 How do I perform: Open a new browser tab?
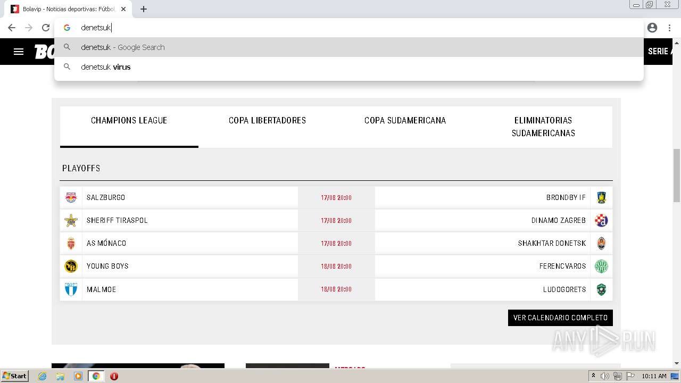click(x=144, y=9)
